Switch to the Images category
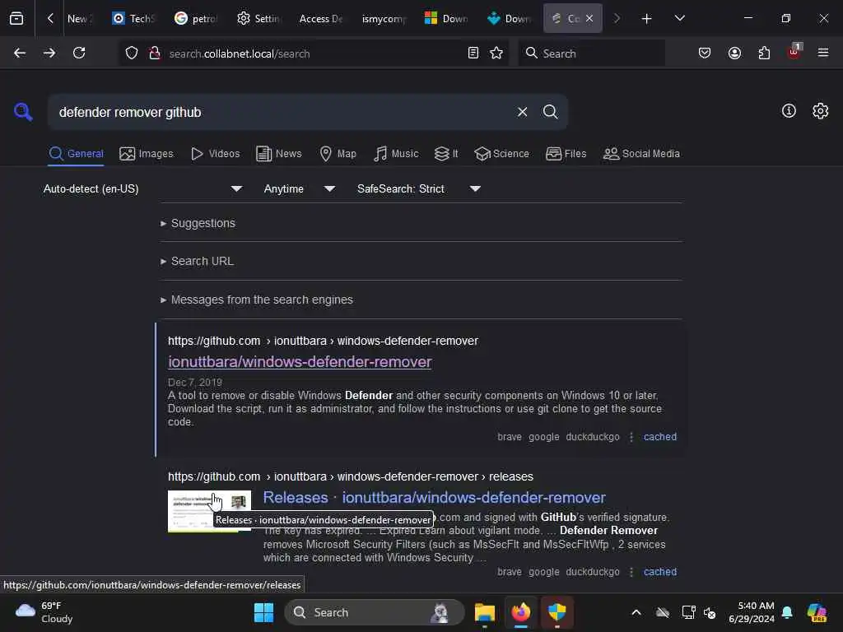Screen dimensions: 843x632 (147, 154)
